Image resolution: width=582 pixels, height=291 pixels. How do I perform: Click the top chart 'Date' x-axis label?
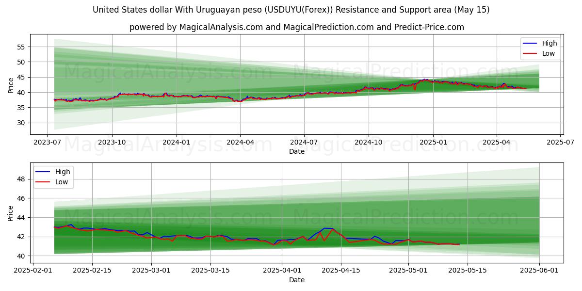point(297,151)
